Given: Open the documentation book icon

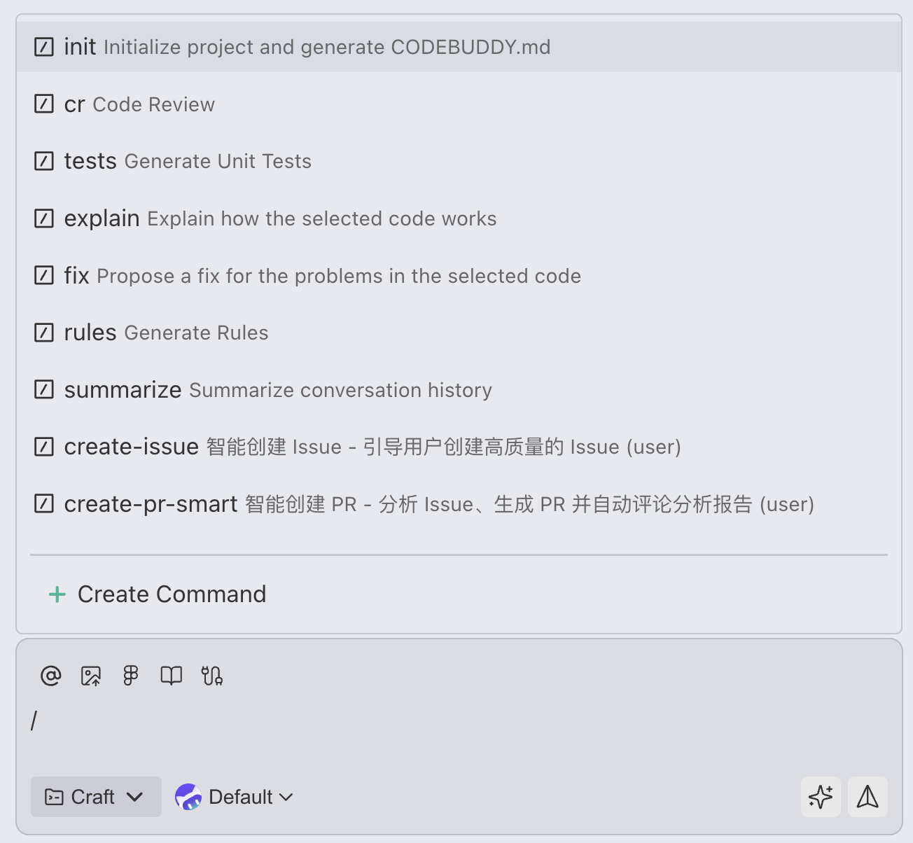Looking at the screenshot, I should [170, 676].
